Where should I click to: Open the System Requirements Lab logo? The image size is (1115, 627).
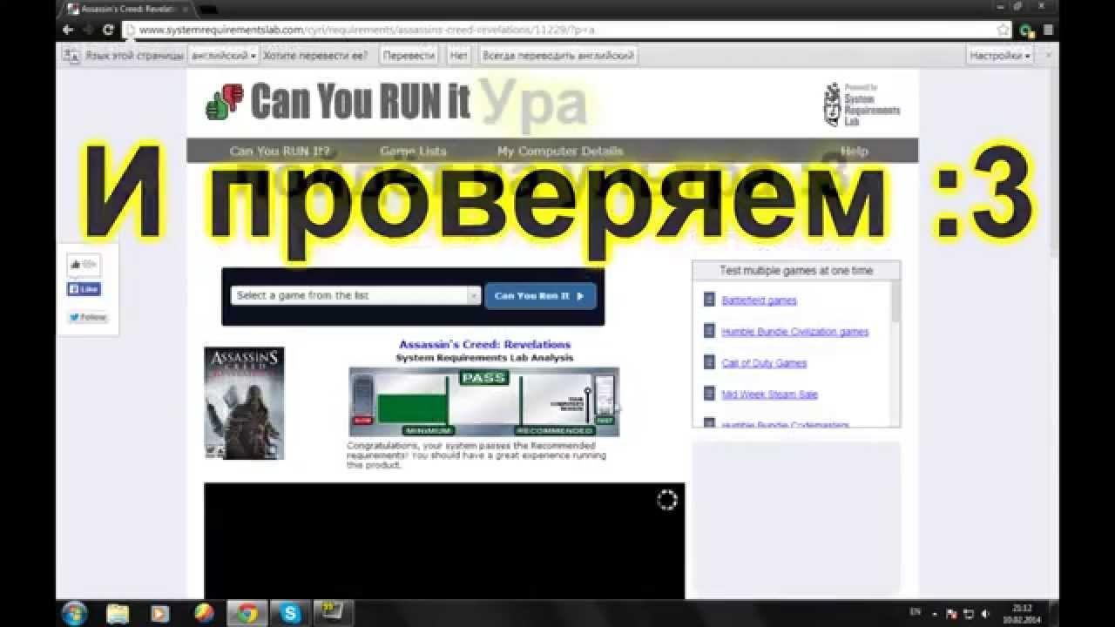coord(862,104)
